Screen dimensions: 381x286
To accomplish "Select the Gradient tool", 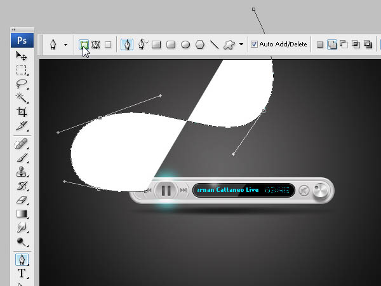I will [22, 214].
